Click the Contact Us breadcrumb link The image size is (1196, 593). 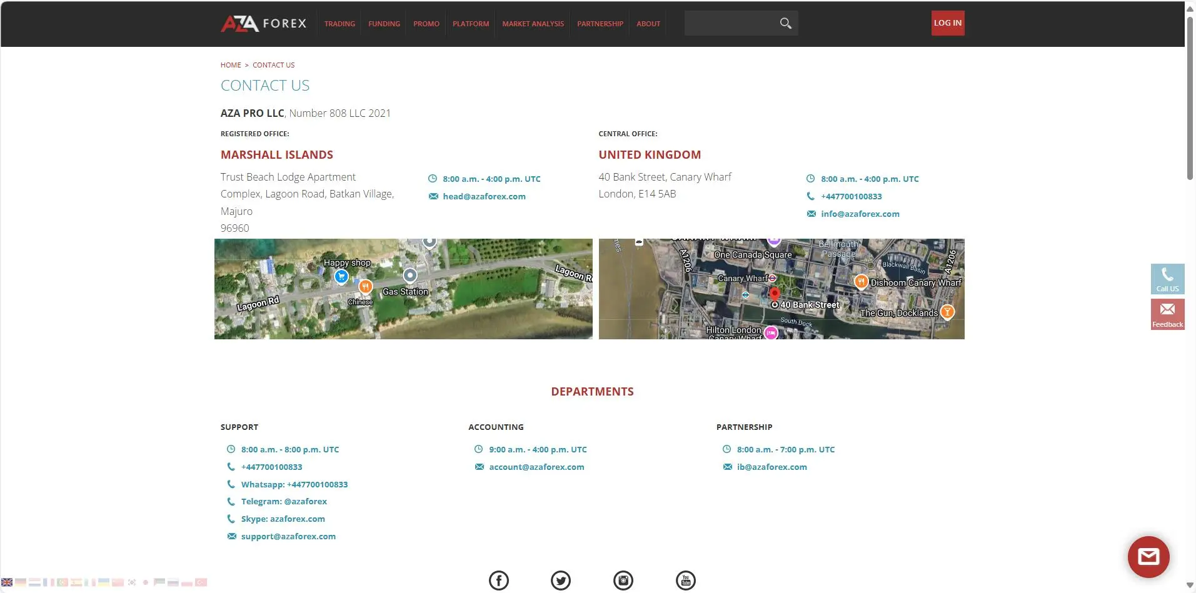(273, 65)
